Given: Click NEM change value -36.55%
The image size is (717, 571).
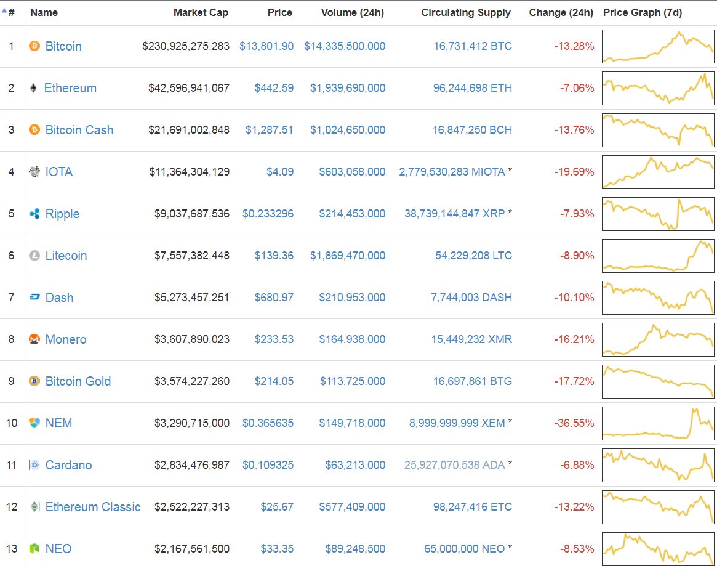Looking at the screenshot, I should click(574, 423).
